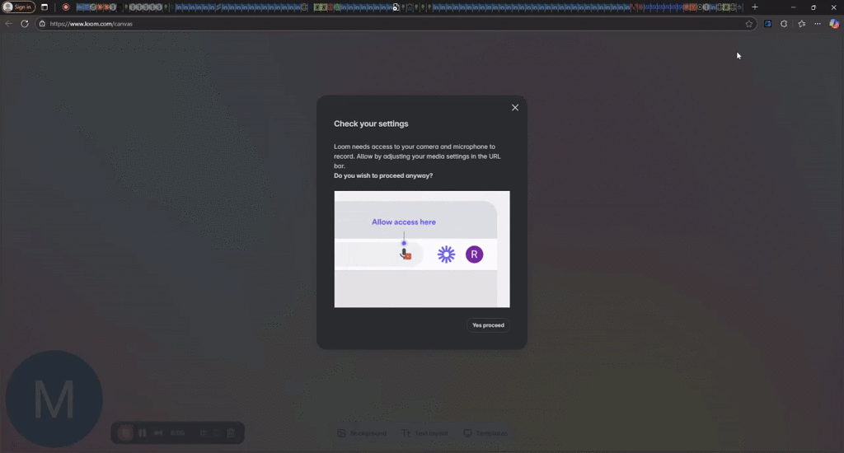This screenshot has width=844, height=453.
Task: Open a new browser tab
Action: click(x=755, y=7)
